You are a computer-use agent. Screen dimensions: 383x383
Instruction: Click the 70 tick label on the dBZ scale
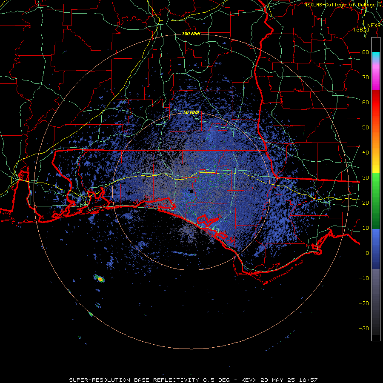(366, 77)
